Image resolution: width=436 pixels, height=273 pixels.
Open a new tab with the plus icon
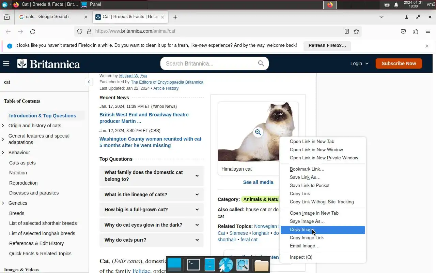click(x=175, y=17)
